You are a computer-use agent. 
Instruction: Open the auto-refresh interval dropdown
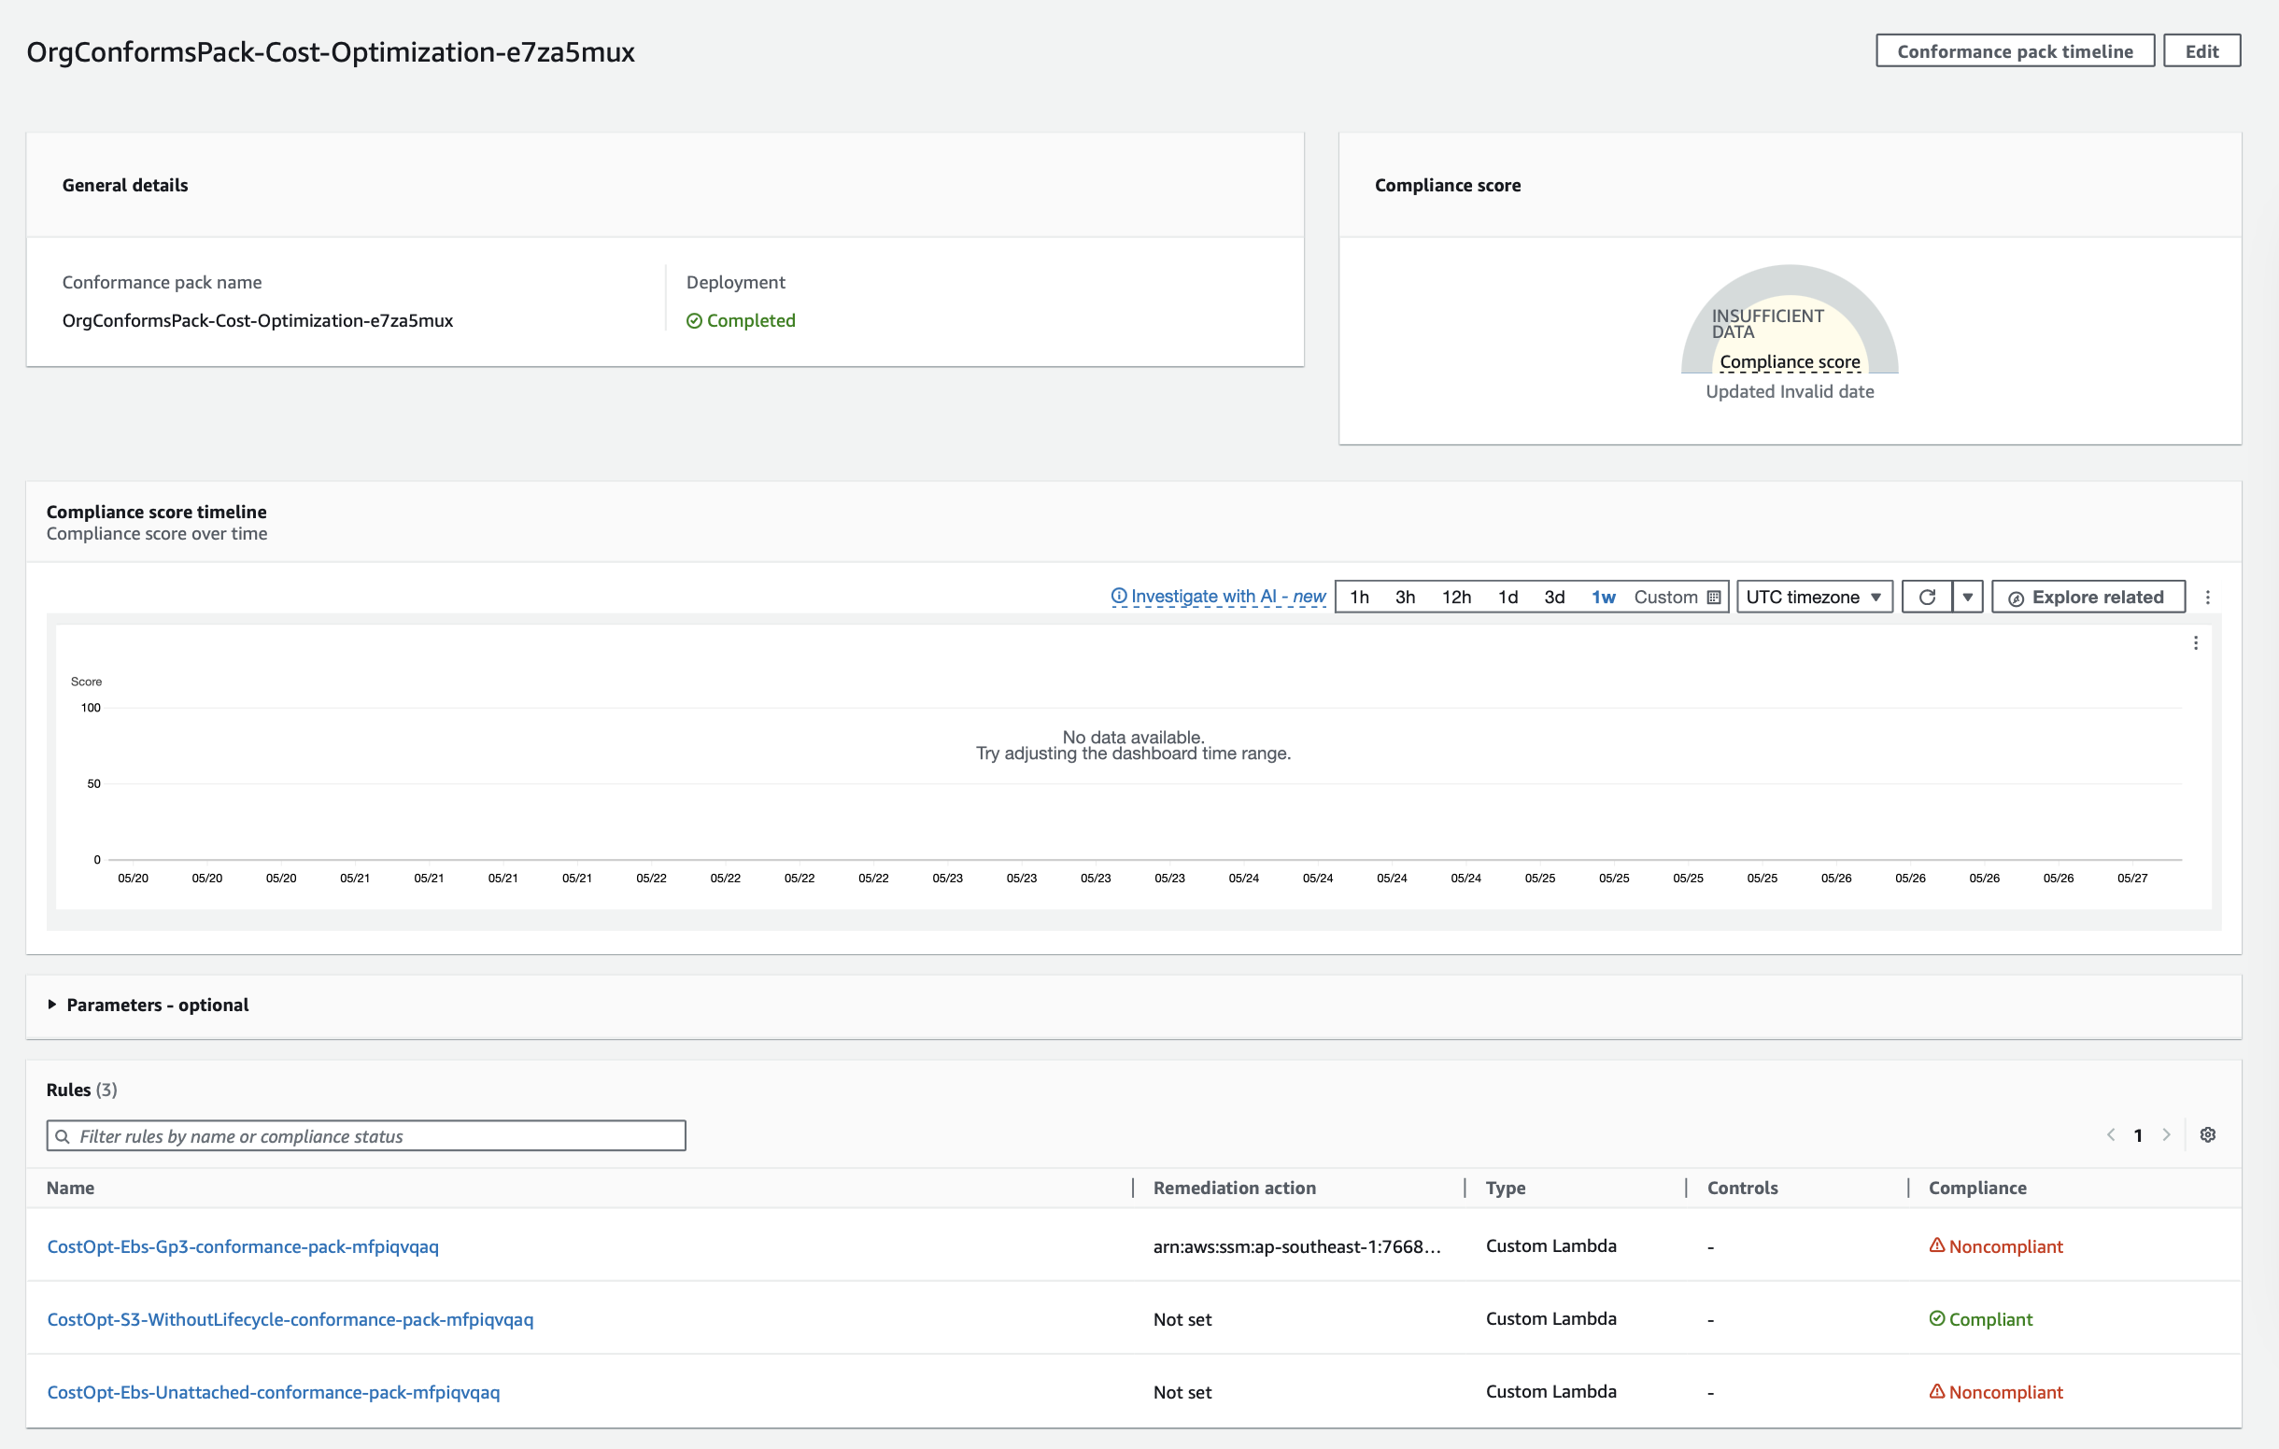pyautogui.click(x=1968, y=596)
